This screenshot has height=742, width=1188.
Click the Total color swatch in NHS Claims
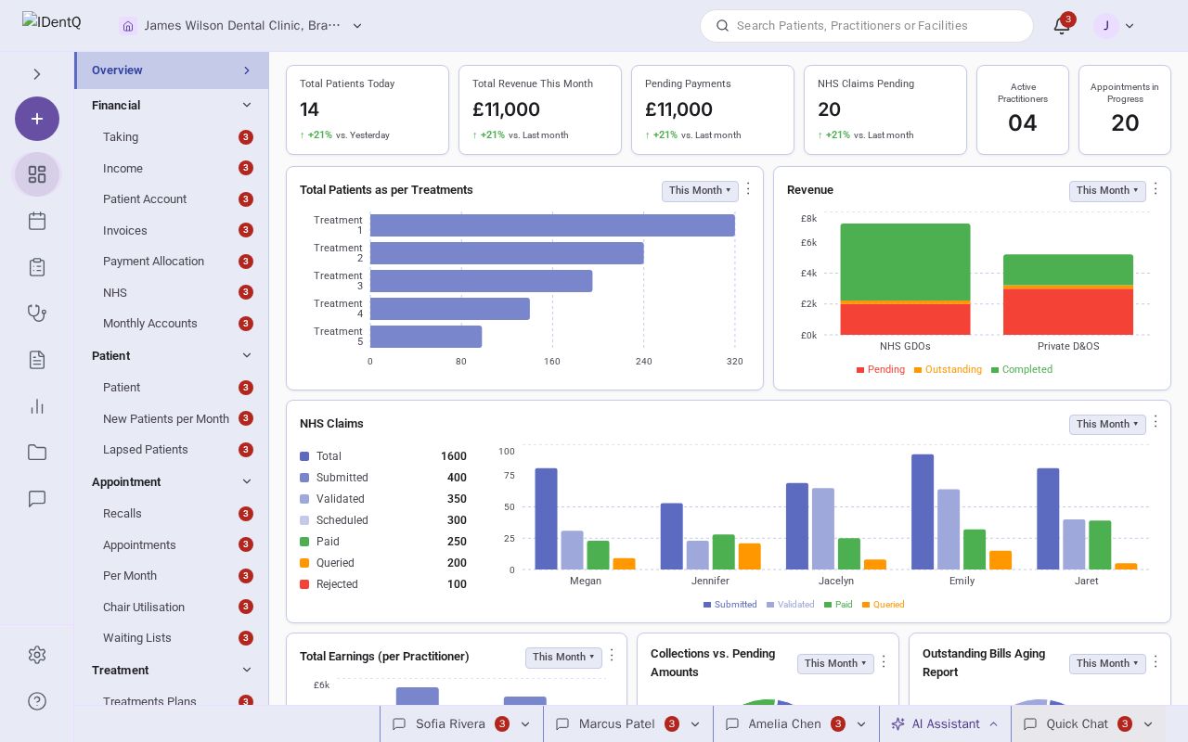click(304, 456)
